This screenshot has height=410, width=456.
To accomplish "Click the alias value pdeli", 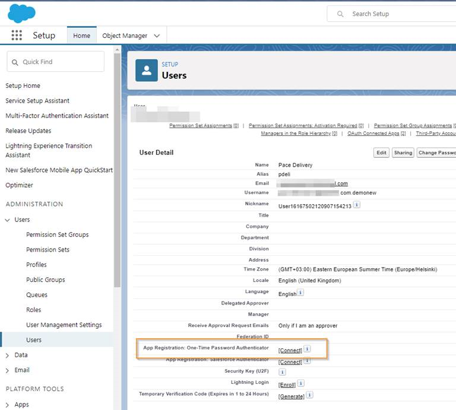I will (284, 174).
